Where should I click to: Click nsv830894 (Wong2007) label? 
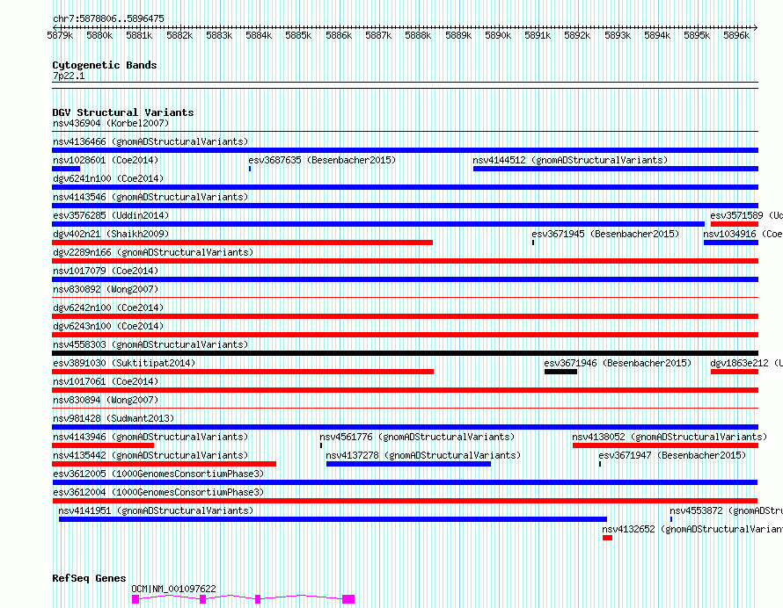pos(106,400)
